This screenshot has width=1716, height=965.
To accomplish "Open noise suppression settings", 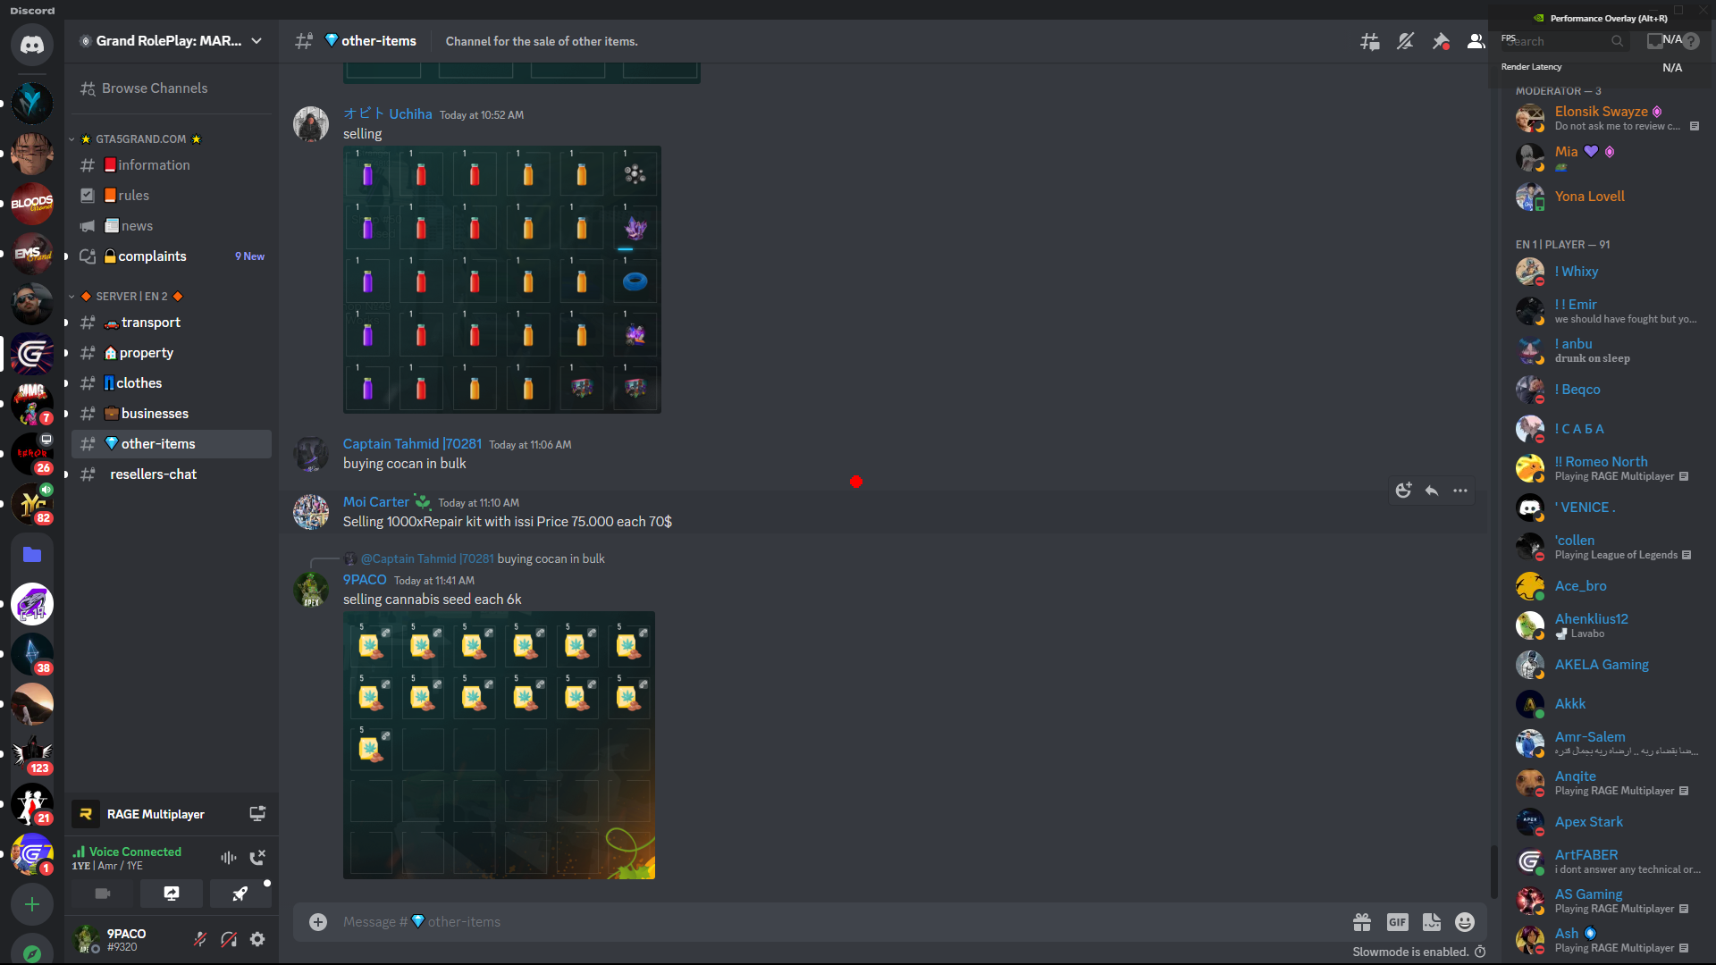I will [x=229, y=858].
